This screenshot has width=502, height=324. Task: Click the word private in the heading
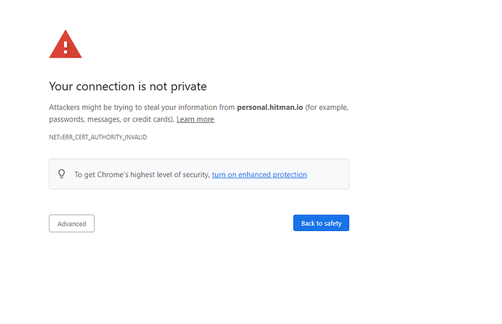coord(188,86)
